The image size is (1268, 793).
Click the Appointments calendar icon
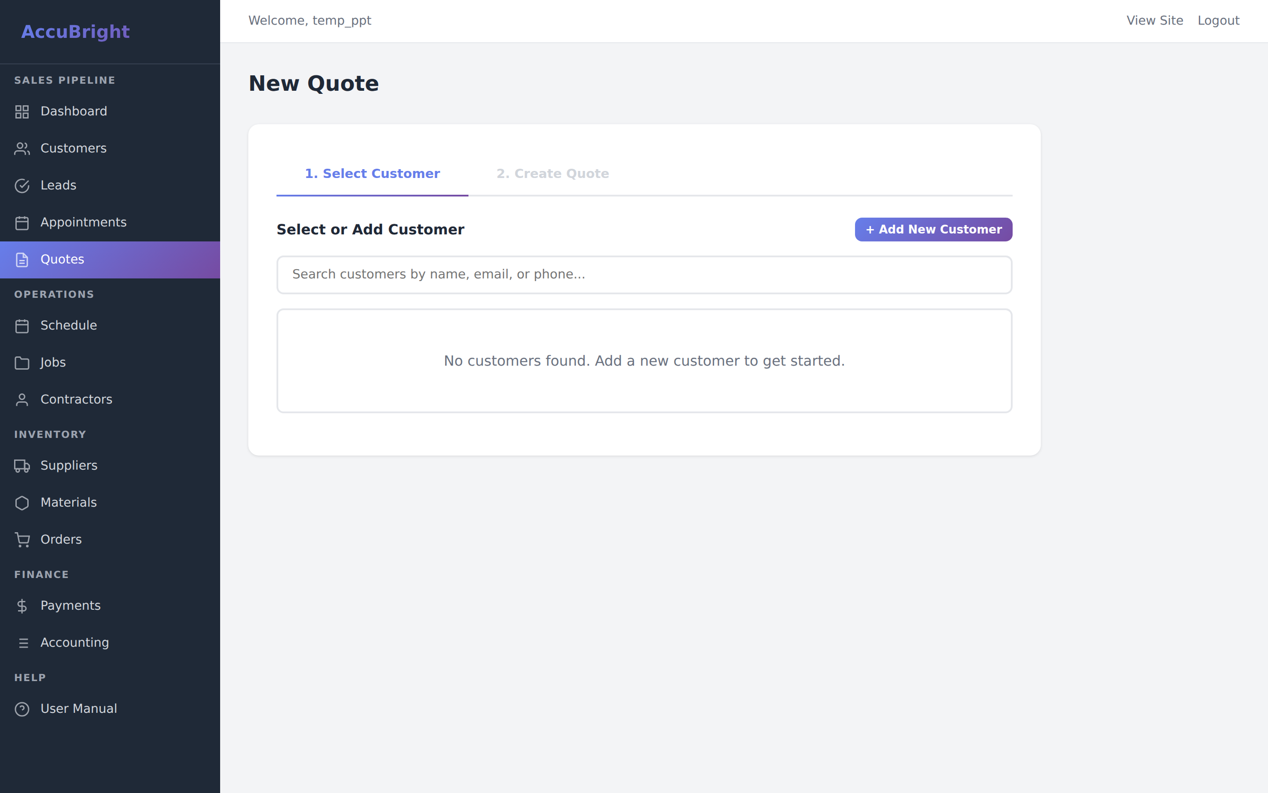coord(22,223)
